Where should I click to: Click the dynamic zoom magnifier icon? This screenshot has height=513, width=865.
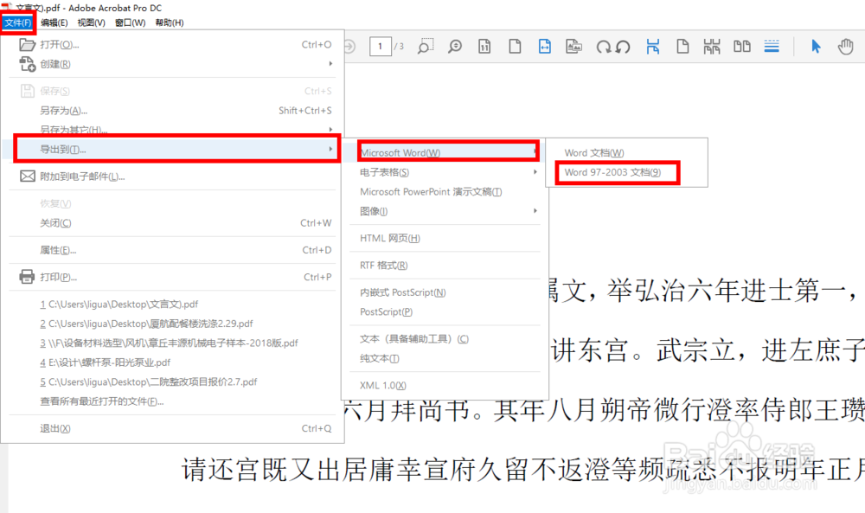coord(455,47)
